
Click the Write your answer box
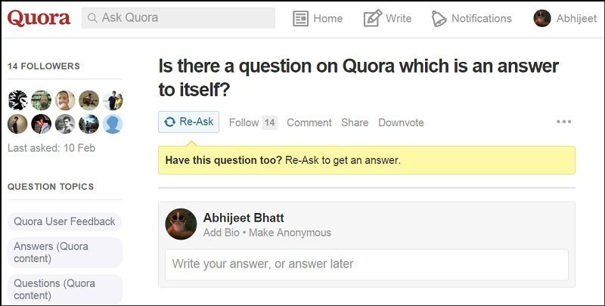367,264
